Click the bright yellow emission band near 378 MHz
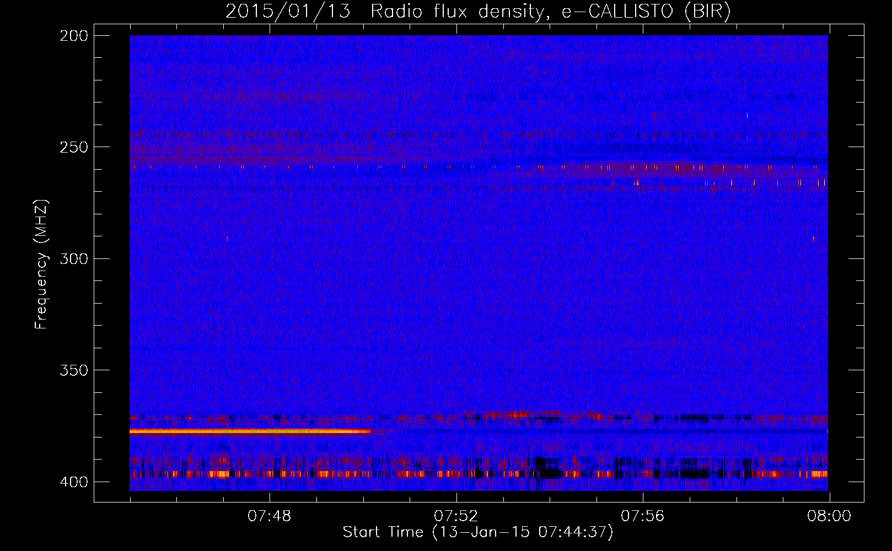 coord(250,431)
